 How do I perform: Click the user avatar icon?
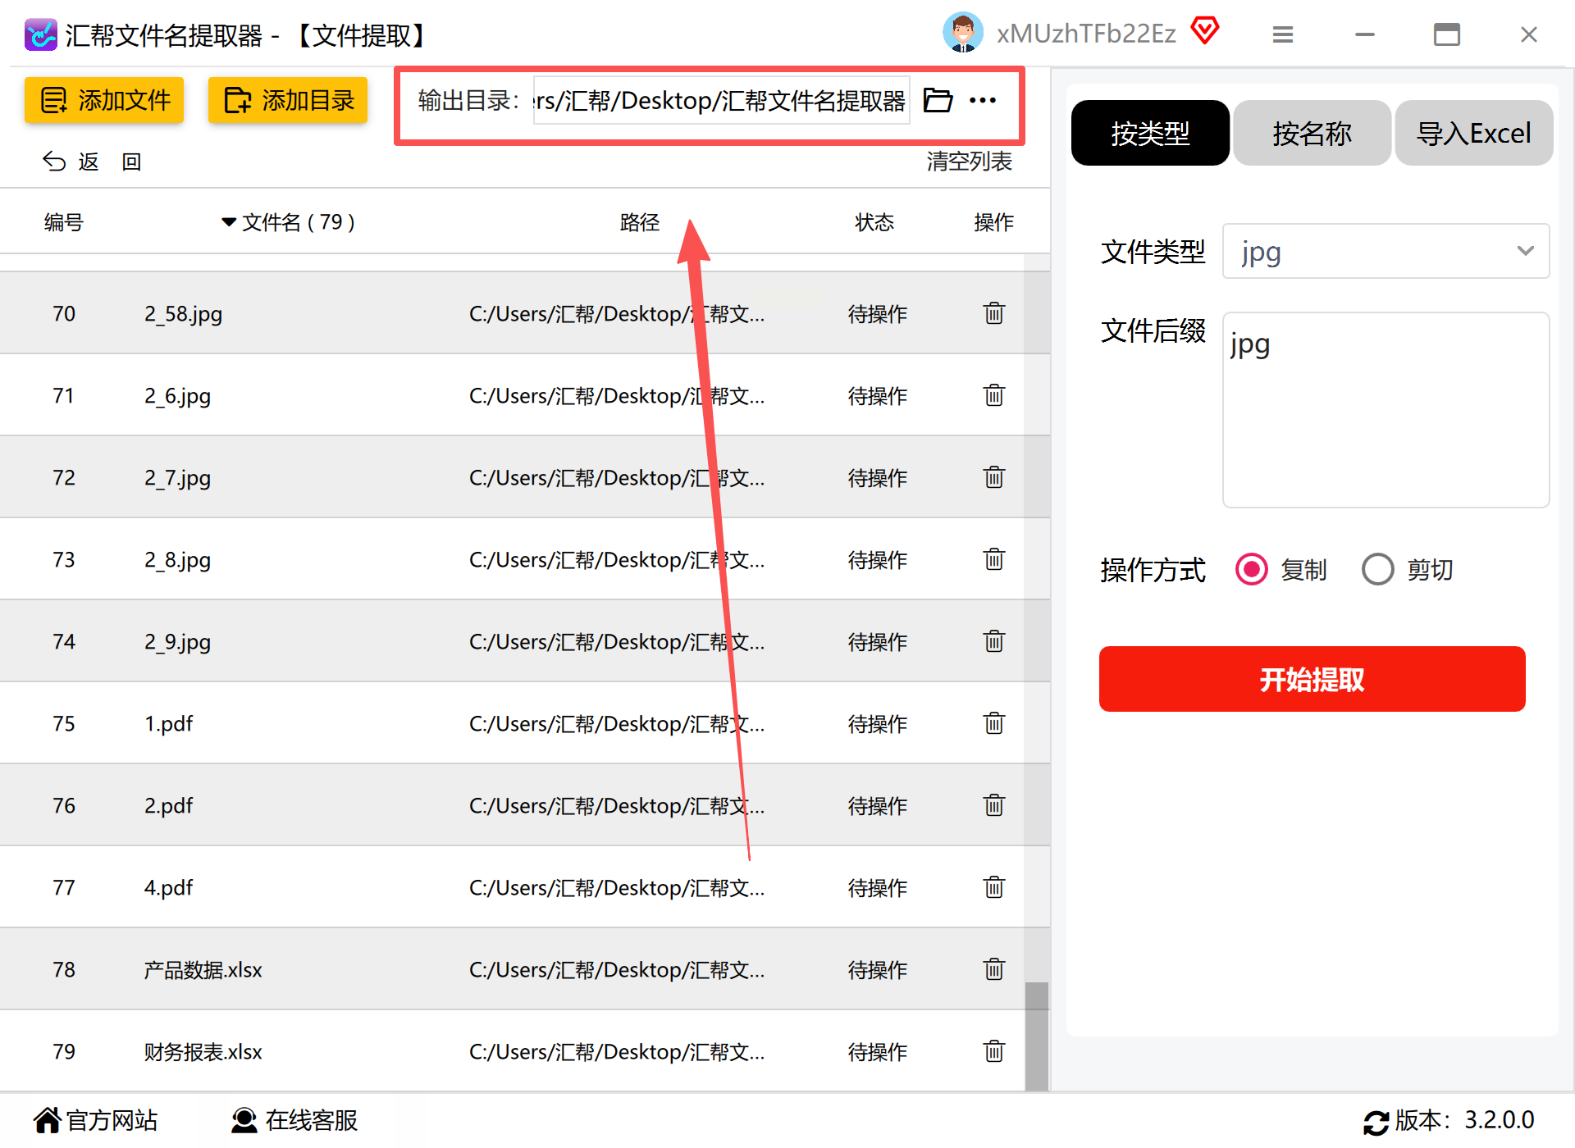pos(962,33)
